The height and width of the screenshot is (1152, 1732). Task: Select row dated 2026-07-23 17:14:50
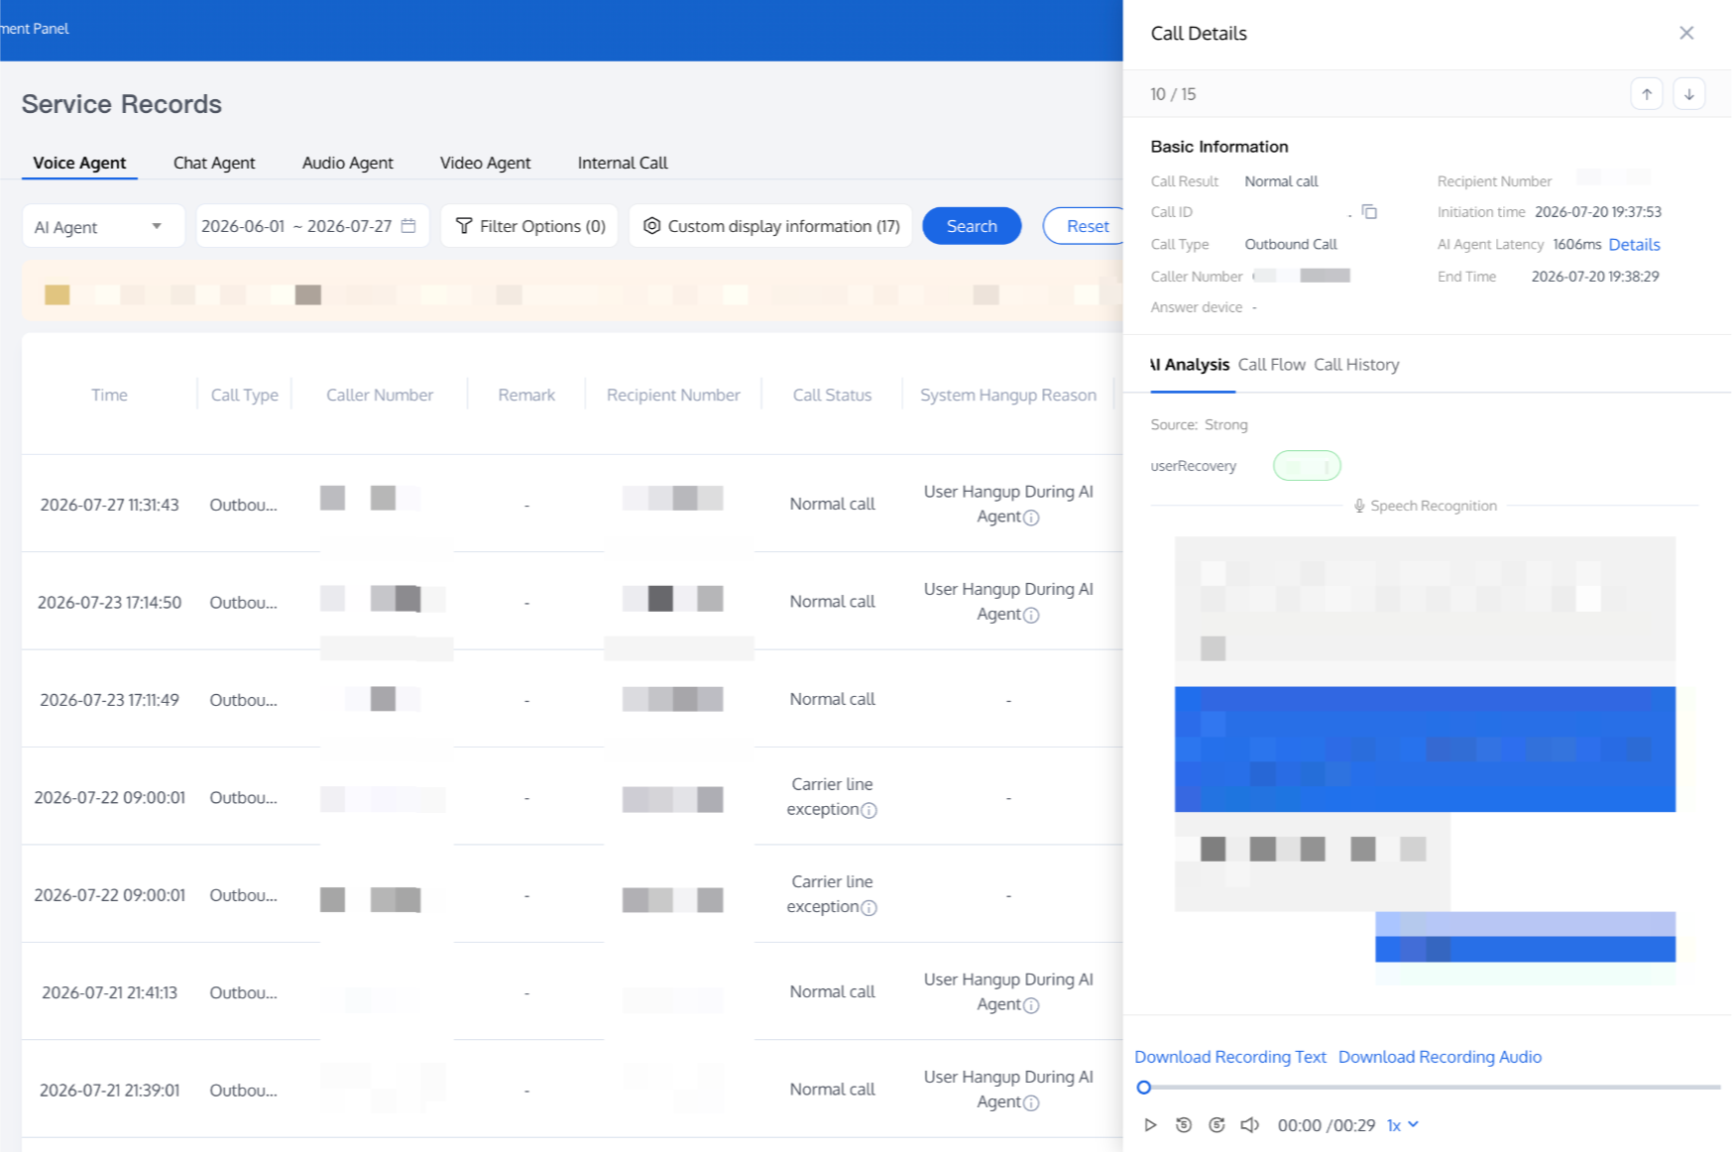click(x=572, y=602)
